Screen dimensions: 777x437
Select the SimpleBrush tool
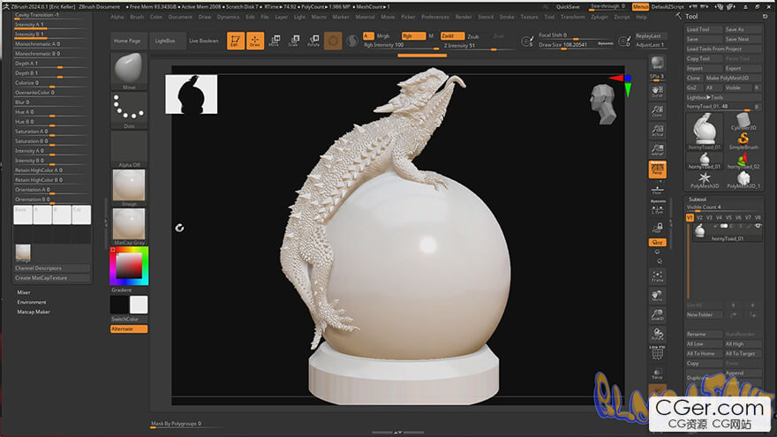[x=743, y=141]
